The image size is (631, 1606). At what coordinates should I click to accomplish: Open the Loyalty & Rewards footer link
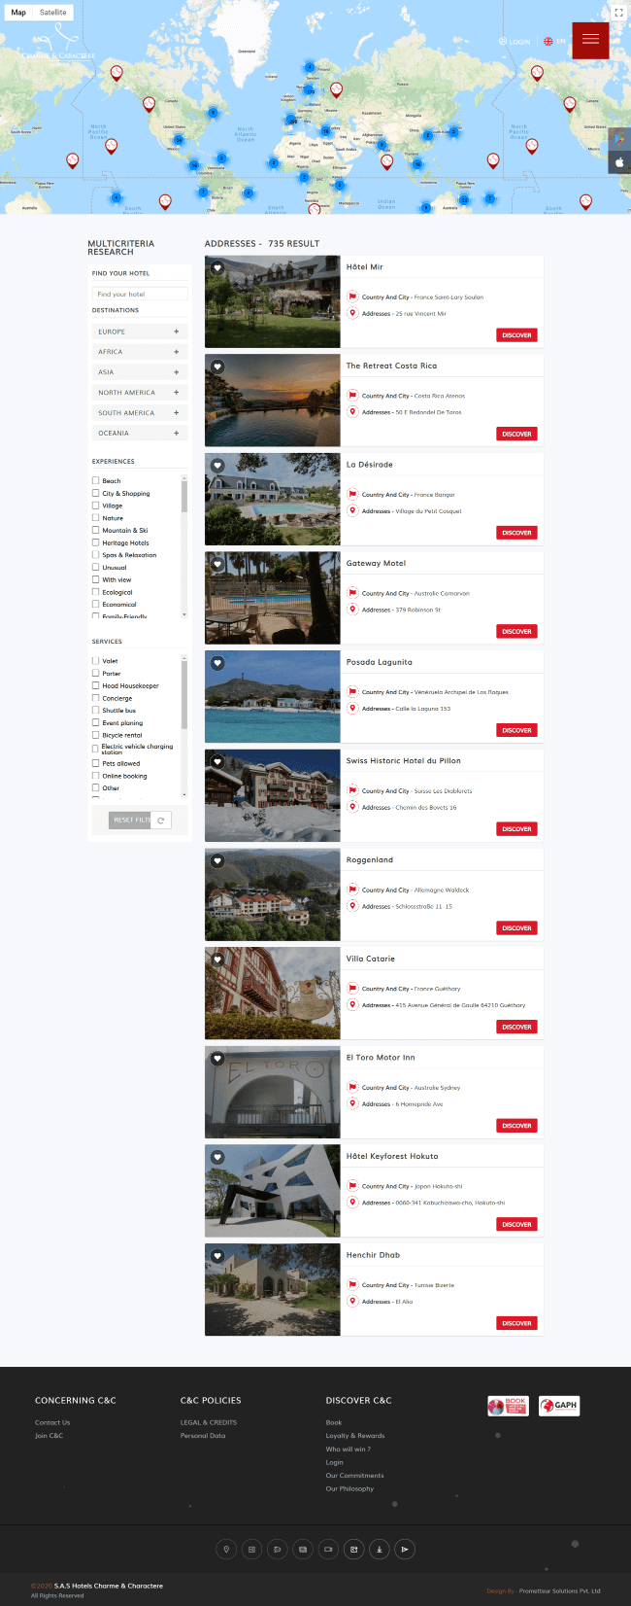click(355, 1436)
